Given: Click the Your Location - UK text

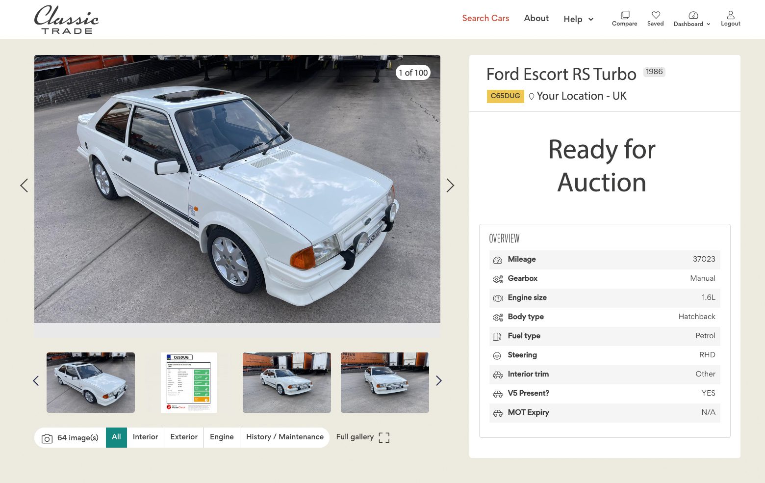Looking at the screenshot, I should click(582, 96).
